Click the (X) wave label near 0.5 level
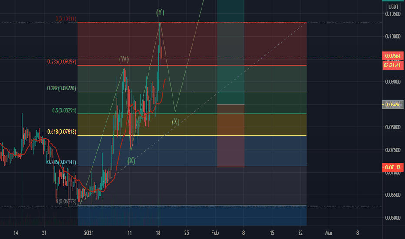 pyautogui.click(x=176, y=122)
